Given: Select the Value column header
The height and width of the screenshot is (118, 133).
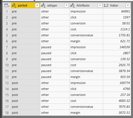Looking at the screenshot, I should [117, 5].
